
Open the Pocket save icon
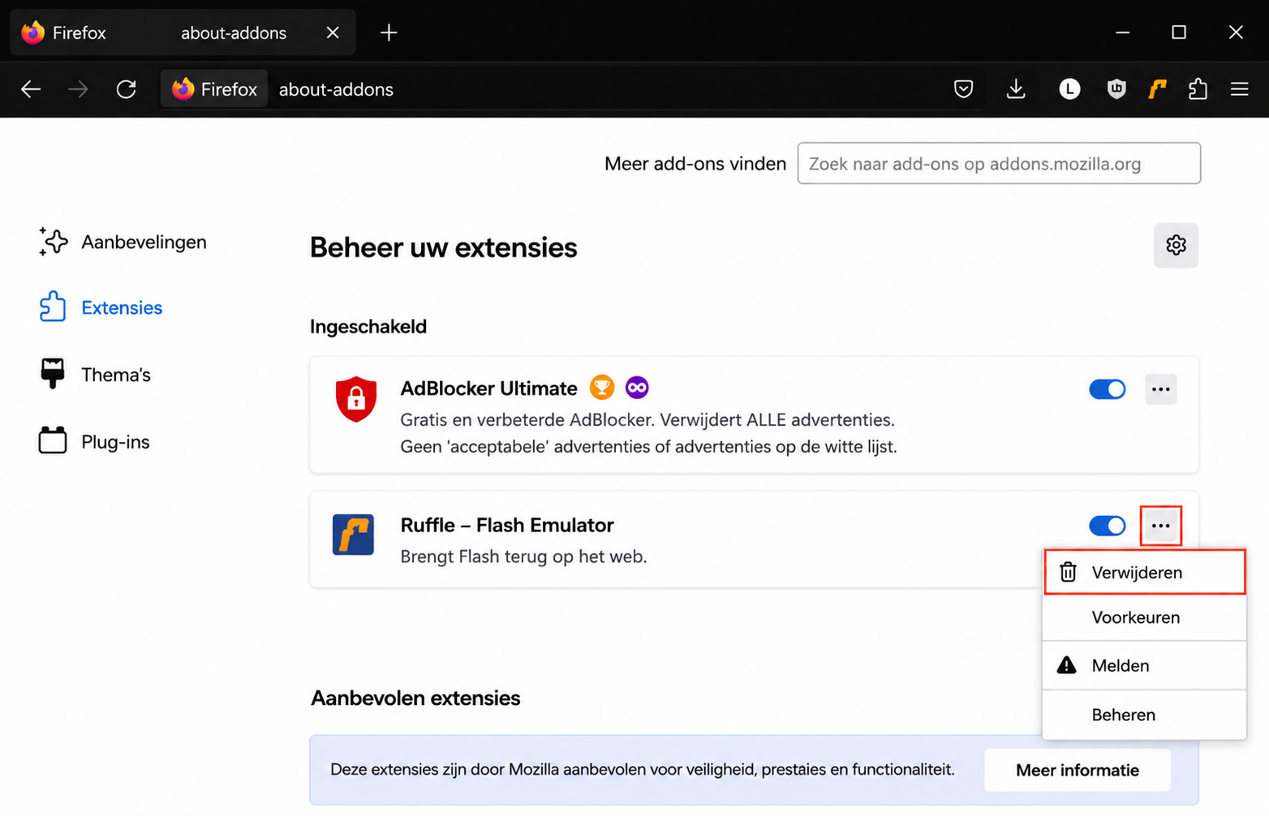pos(963,89)
